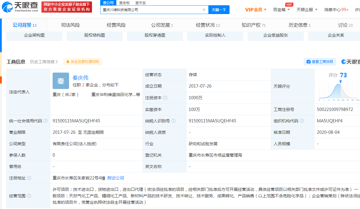
Task: Expand 历史工商信息 section
Action: pyautogui.click(x=44, y=62)
